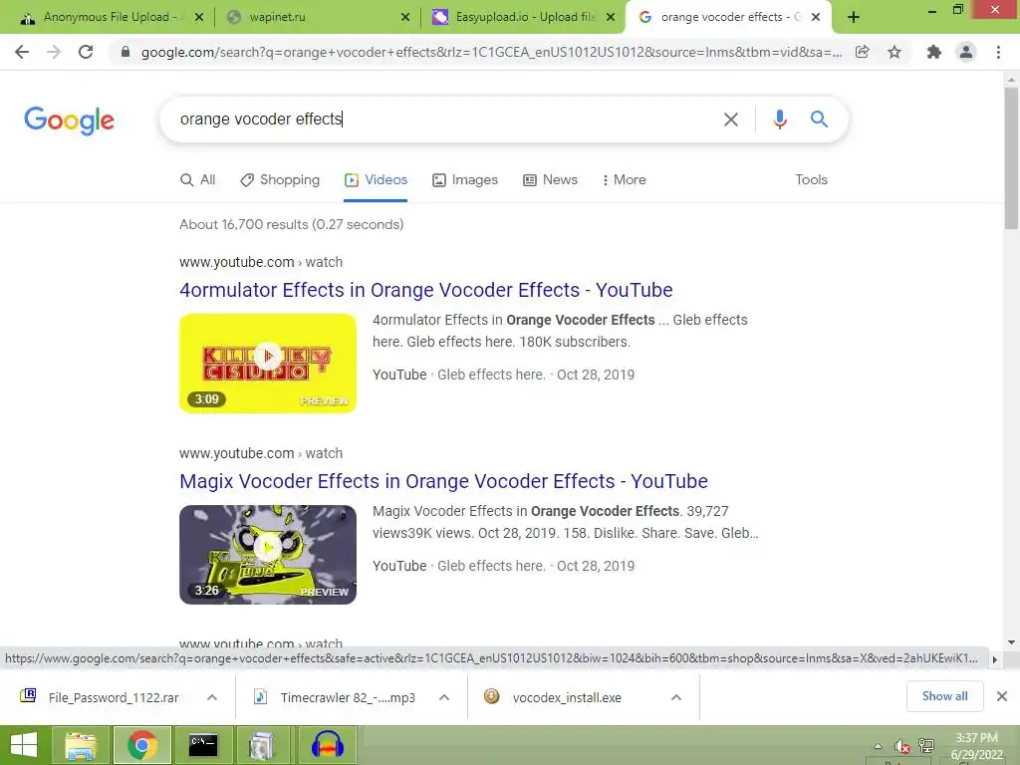Screen dimensions: 1020x765
Task: Open the Chrome profile avatar
Action: [x=966, y=52]
